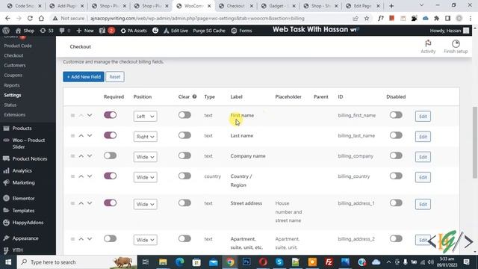
Task: Open File Explorer from the taskbar
Action: tap(163, 262)
